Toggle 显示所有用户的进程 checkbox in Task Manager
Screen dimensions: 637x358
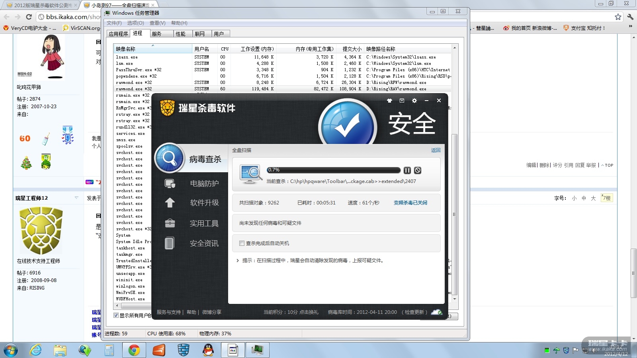[116, 315]
